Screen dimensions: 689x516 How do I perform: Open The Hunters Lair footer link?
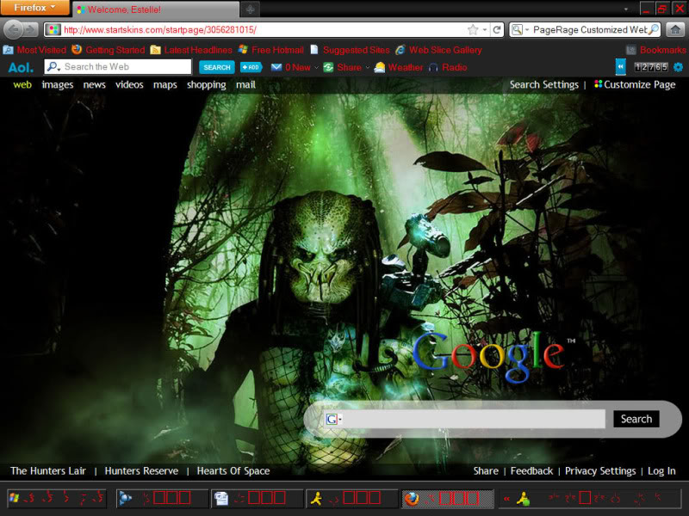point(48,470)
